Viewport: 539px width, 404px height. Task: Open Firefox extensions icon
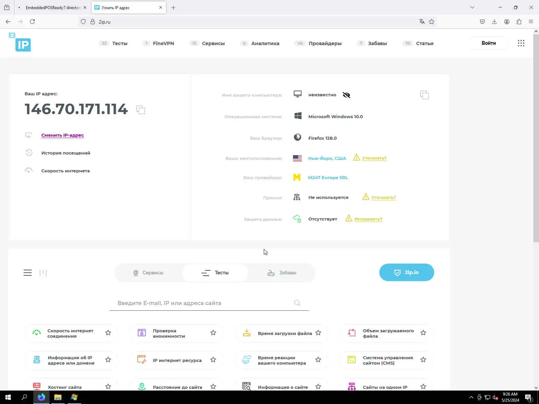click(x=519, y=22)
